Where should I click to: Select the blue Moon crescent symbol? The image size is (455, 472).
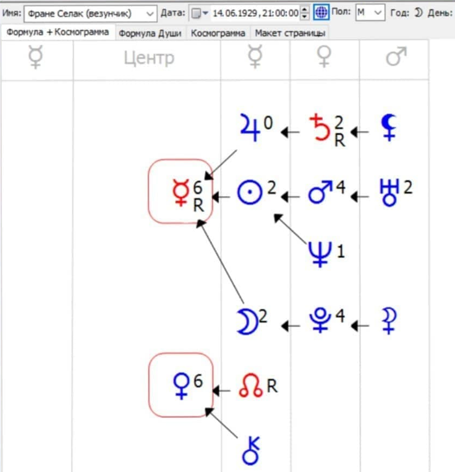tap(248, 322)
